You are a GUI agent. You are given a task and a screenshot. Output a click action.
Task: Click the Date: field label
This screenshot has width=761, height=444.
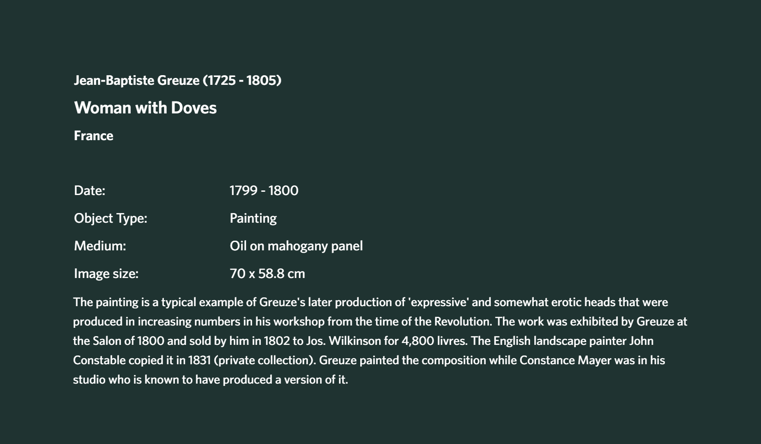[x=90, y=190]
